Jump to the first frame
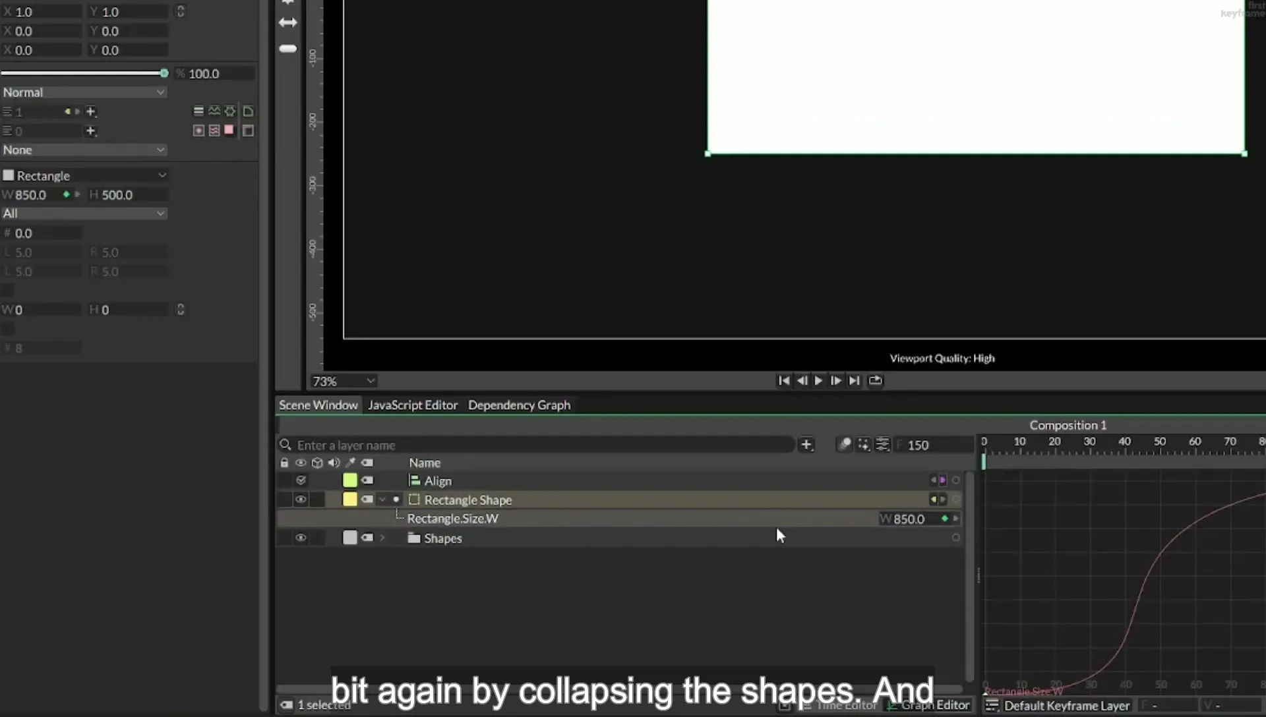The width and height of the screenshot is (1266, 717). point(784,381)
